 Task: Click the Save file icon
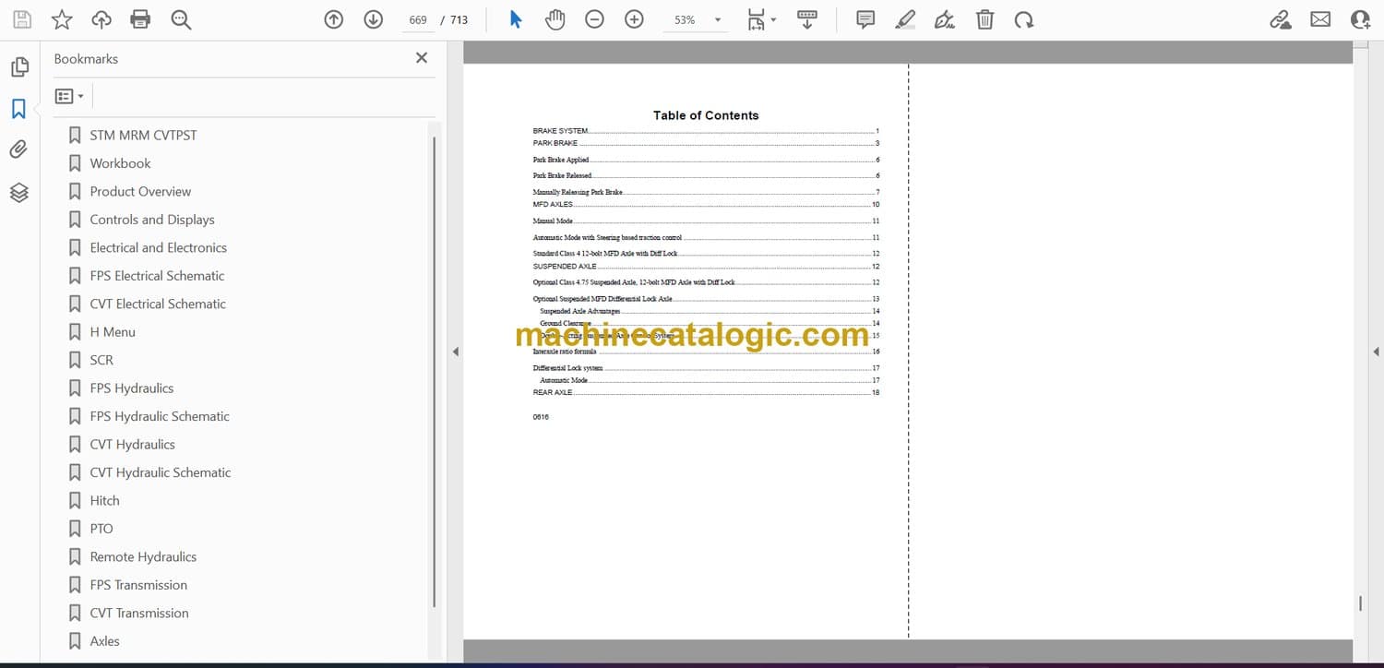coord(21,19)
